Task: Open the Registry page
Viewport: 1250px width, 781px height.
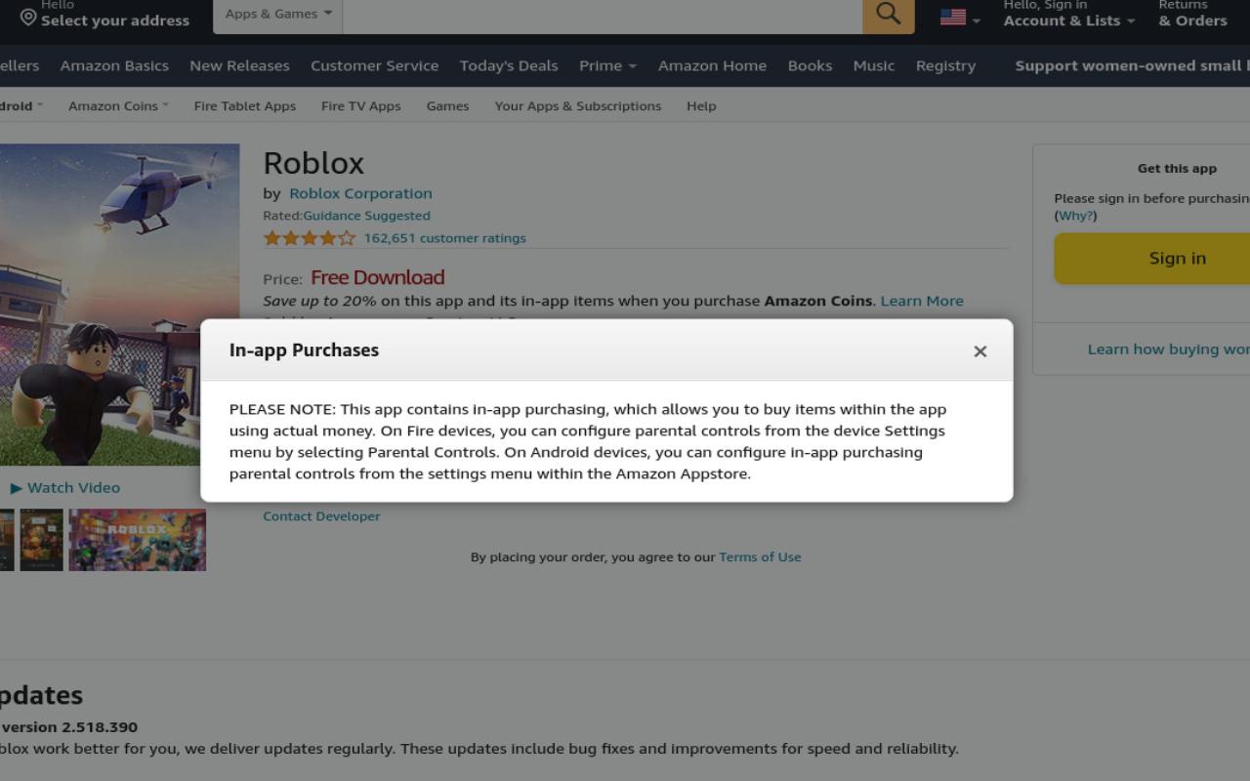Action: (945, 65)
